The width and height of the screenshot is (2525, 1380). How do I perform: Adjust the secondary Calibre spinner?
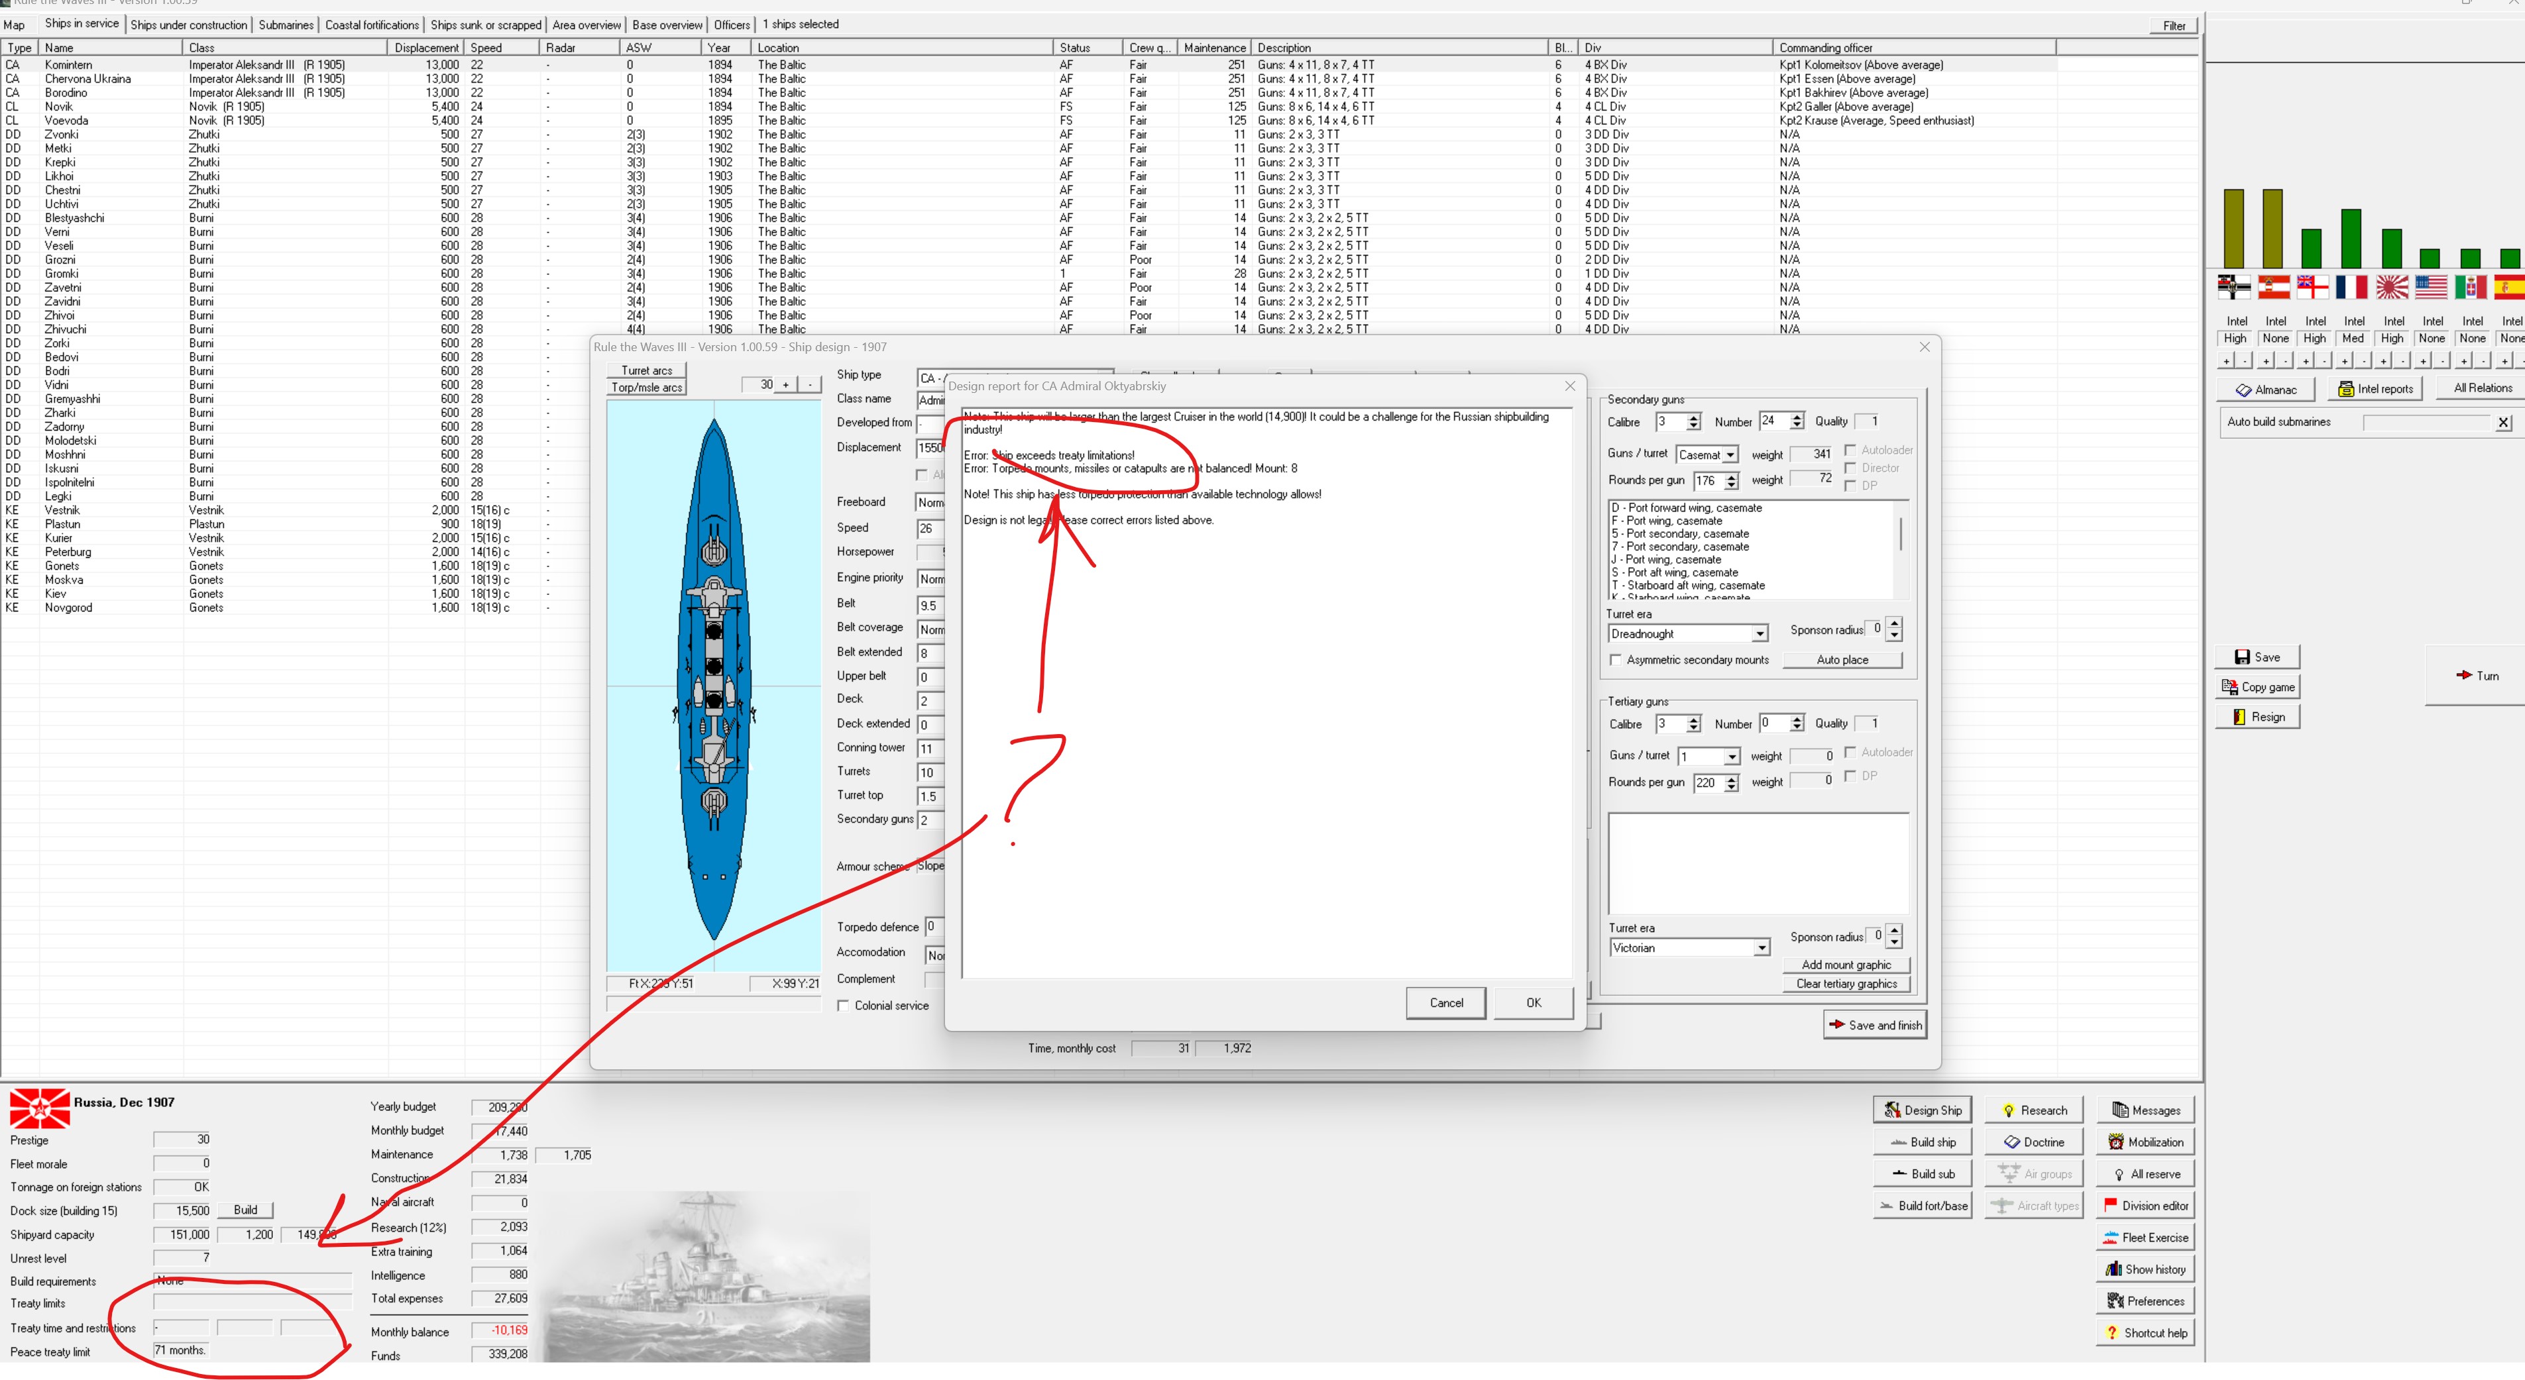(1693, 421)
